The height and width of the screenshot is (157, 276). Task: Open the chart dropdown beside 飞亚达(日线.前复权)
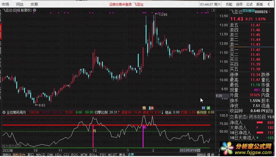[35, 10]
